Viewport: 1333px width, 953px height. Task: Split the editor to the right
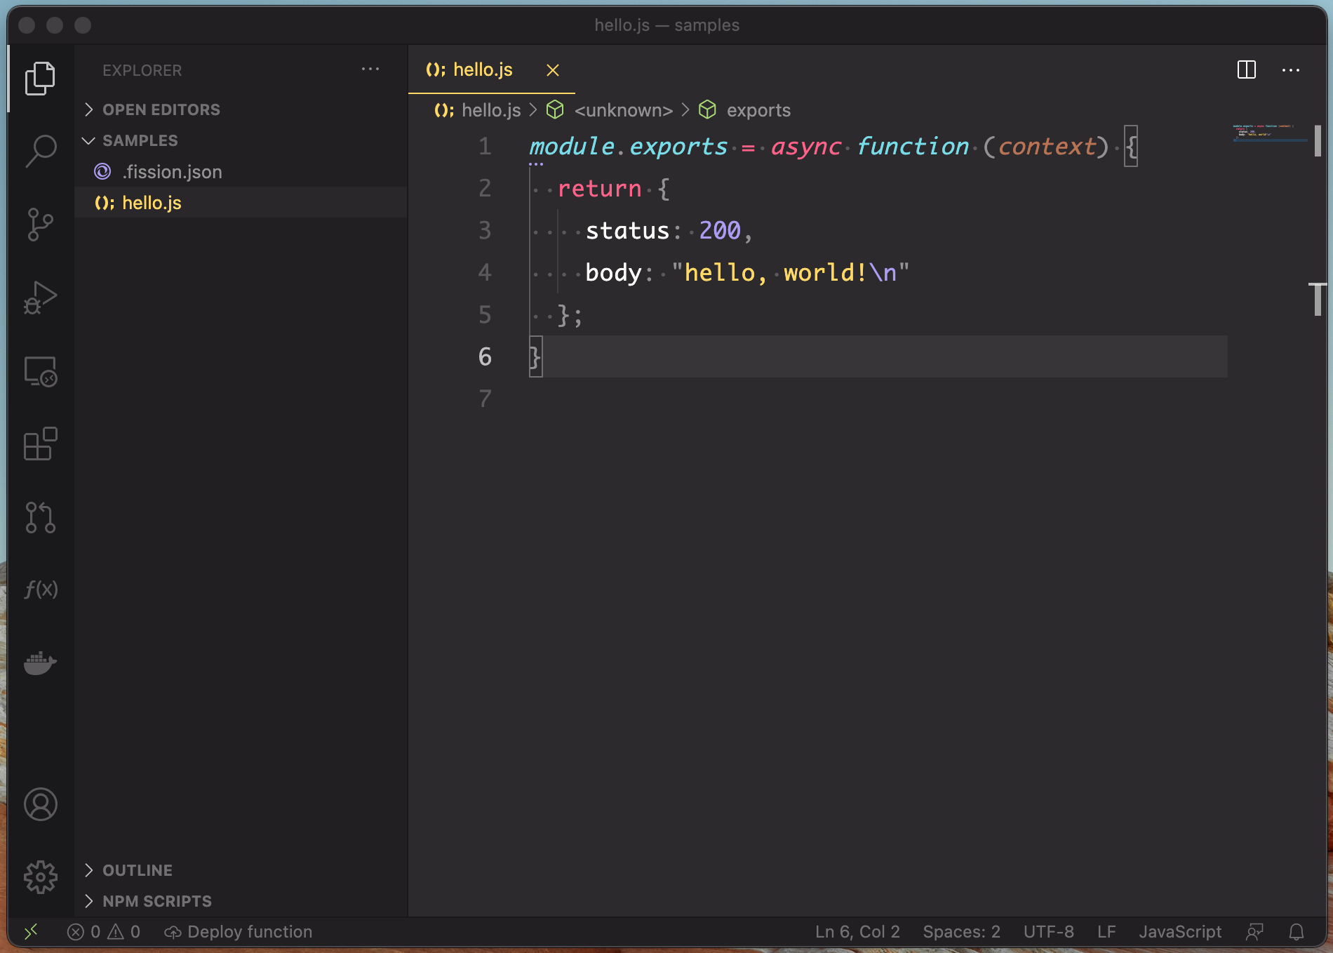pyautogui.click(x=1246, y=70)
